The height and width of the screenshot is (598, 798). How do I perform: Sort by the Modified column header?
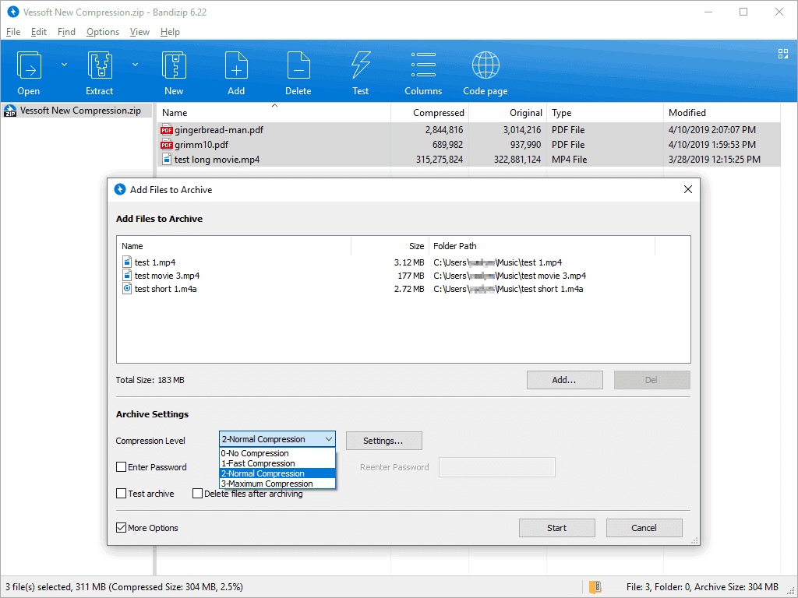coord(722,112)
